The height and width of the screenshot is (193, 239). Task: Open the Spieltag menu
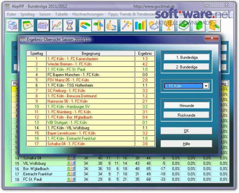27,14
